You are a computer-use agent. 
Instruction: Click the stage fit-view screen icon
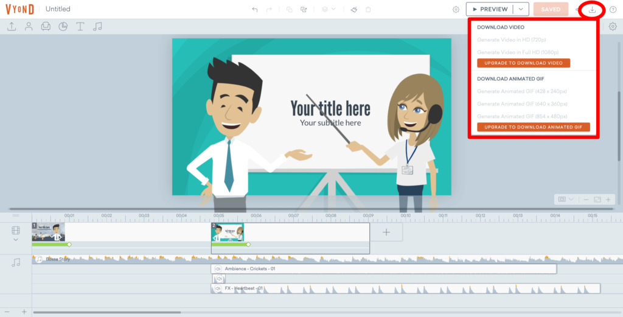tap(562, 200)
